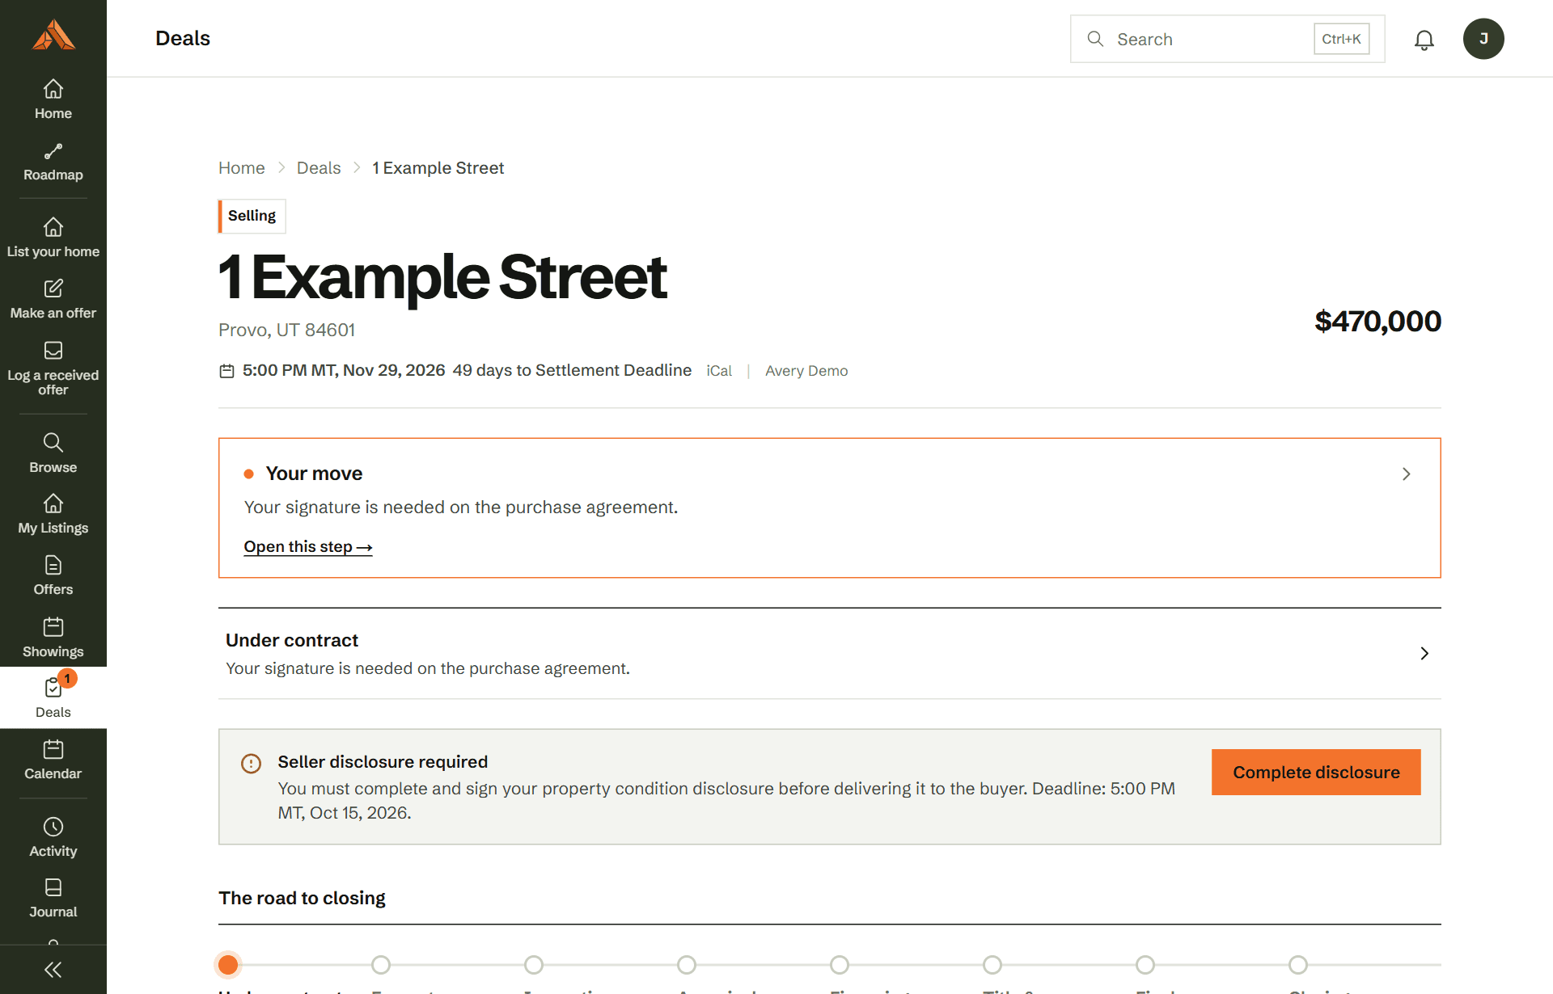Go to Roadmap in the sidebar
The height and width of the screenshot is (994, 1553).
click(x=53, y=162)
